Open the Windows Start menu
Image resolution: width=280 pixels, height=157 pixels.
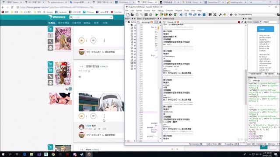point(3,154)
